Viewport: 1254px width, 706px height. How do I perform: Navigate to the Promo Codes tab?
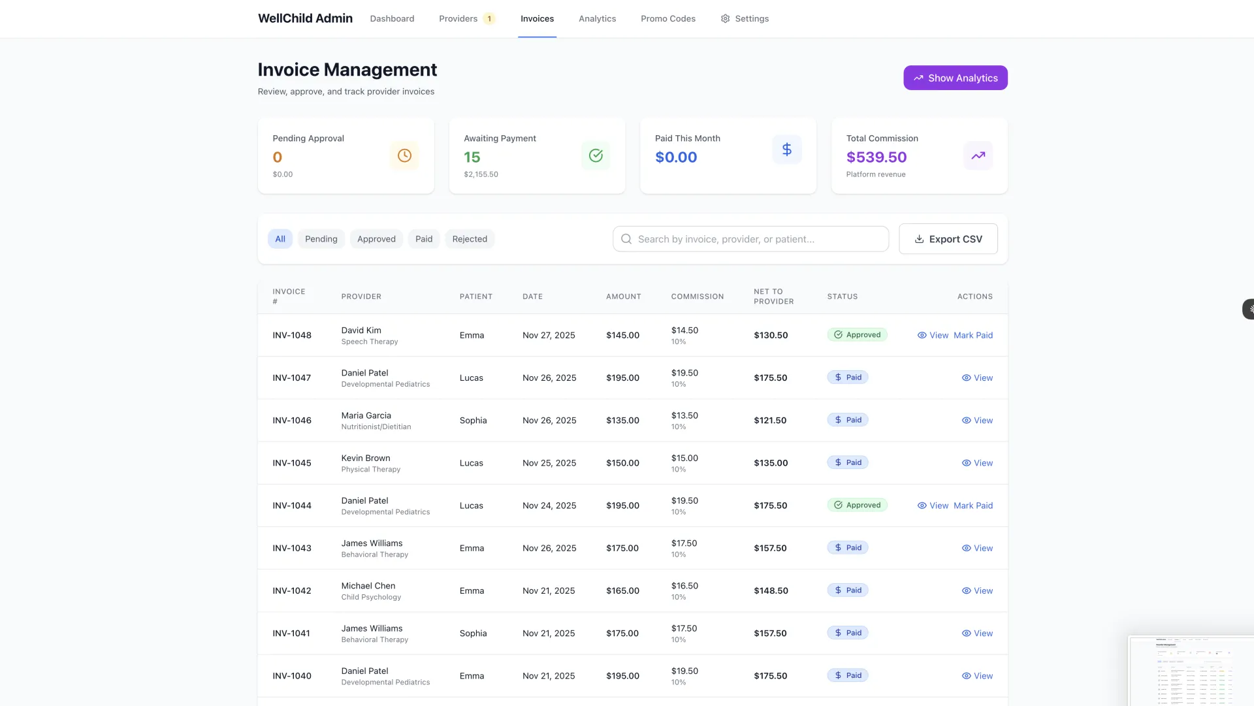[667, 18]
